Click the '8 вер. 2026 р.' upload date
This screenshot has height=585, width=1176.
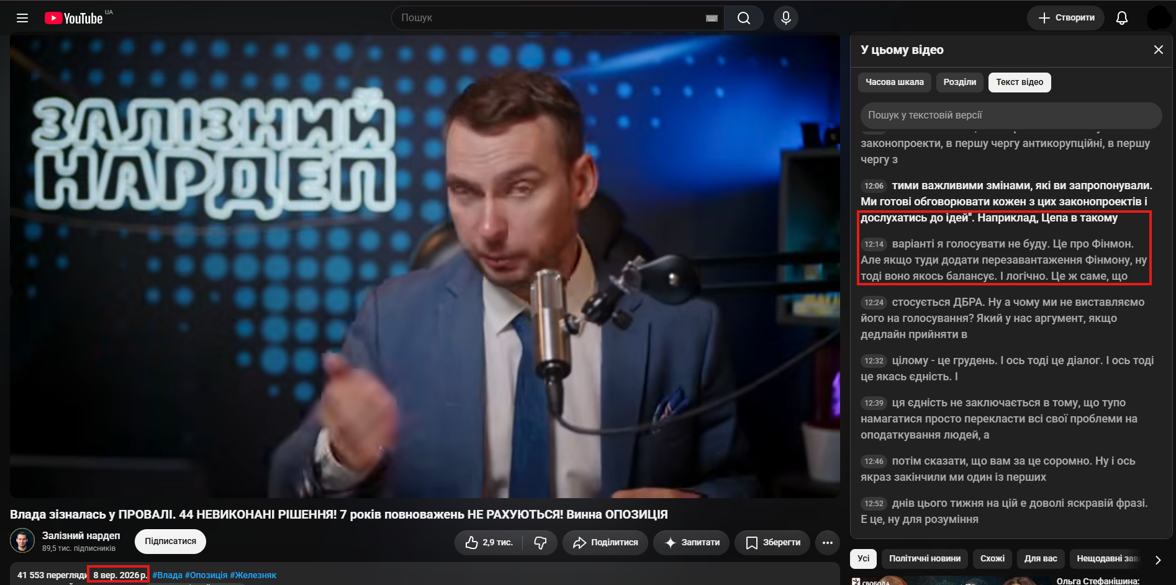(x=119, y=575)
